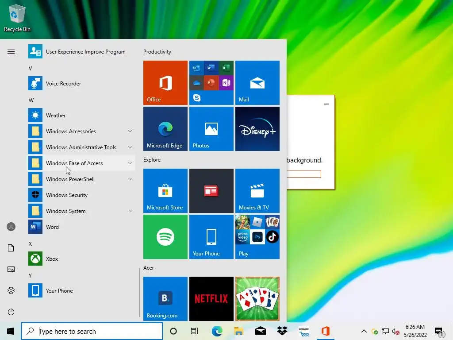Launch Word from the app list

[x=81, y=227]
